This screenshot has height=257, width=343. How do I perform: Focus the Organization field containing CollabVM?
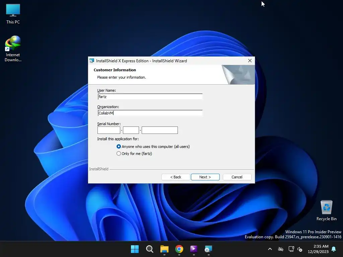[150, 113]
